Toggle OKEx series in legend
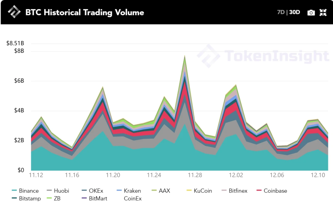Viewport: 333px width, 209px height. pyautogui.click(x=92, y=191)
